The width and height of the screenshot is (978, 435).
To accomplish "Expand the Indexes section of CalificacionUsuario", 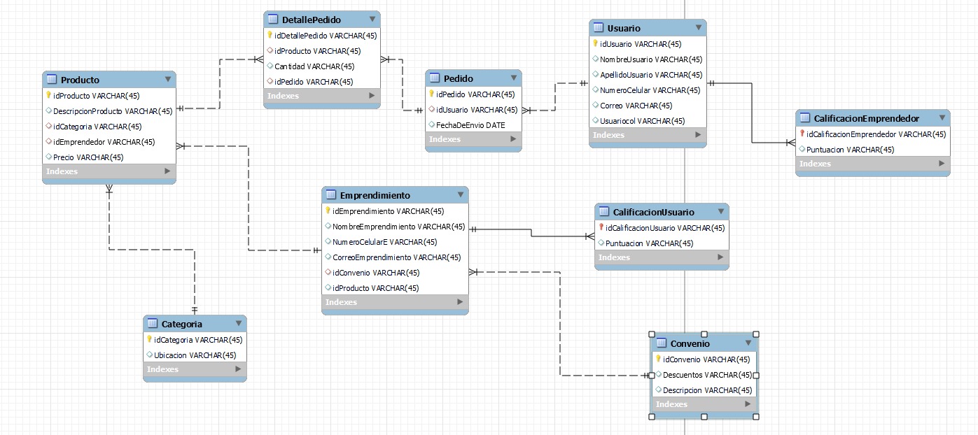I will point(720,257).
